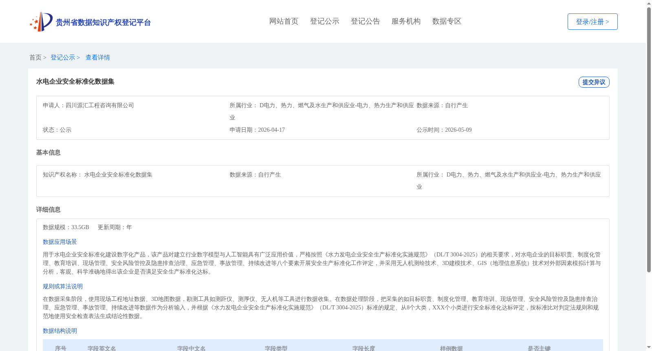Go to 首页 breadcrumb
652x351 pixels.
point(35,57)
